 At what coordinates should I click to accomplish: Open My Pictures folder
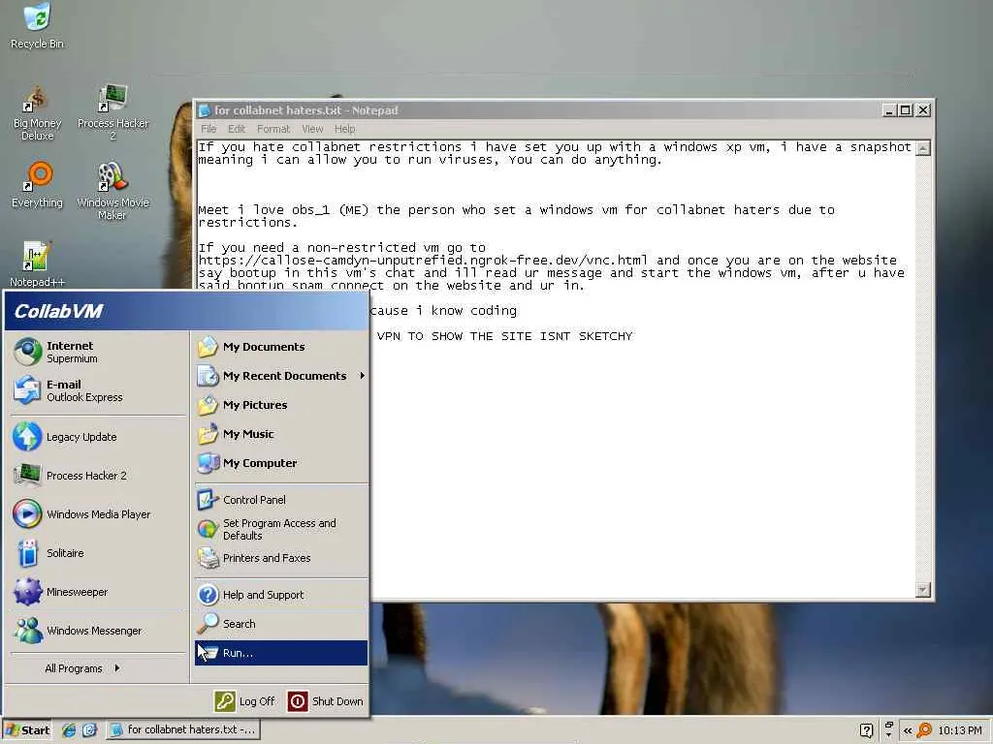click(x=281, y=405)
